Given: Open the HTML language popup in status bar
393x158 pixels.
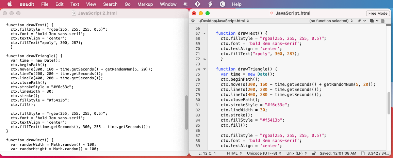Looking at the screenshot, I should [234, 153].
